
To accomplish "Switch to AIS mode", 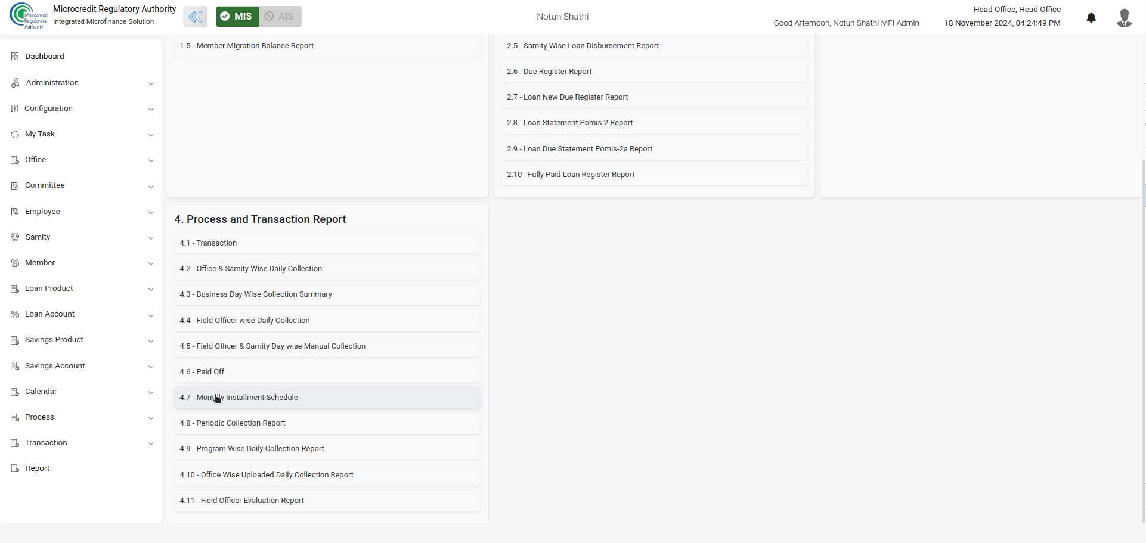I will pos(280,17).
